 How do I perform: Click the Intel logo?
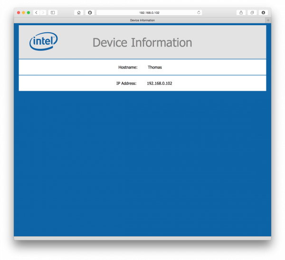point(44,41)
